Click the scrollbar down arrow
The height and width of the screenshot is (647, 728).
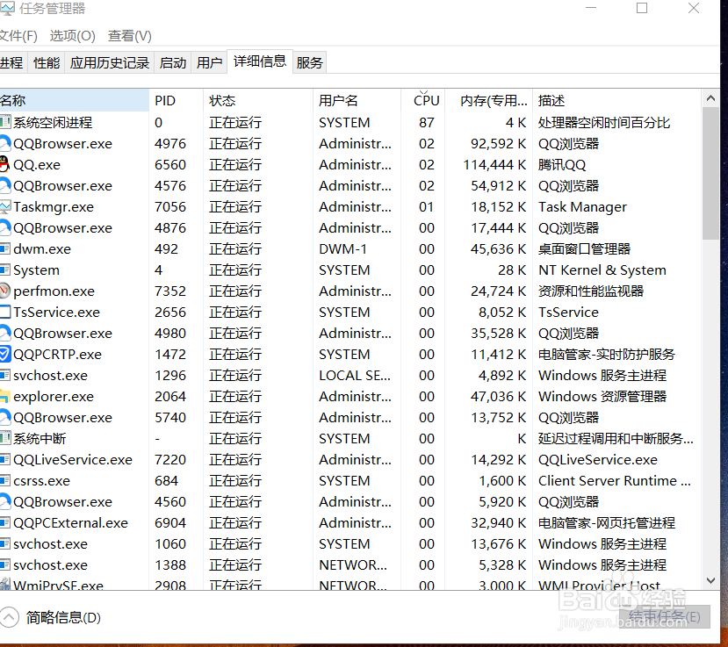tap(710, 580)
